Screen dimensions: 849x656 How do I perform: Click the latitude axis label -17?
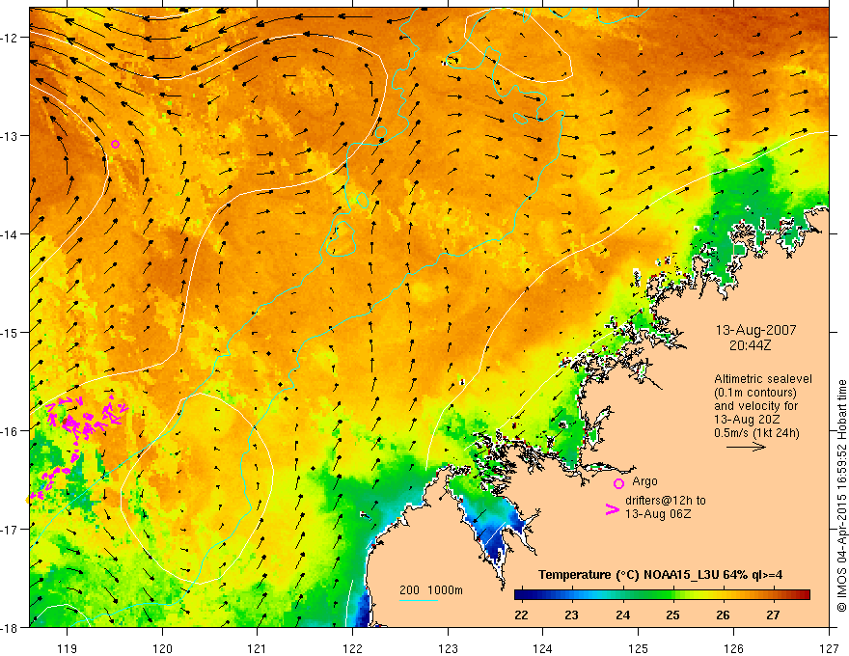coord(11,529)
